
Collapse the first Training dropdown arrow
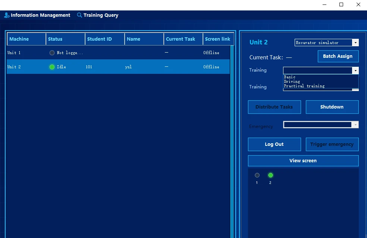[355, 71]
